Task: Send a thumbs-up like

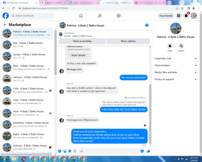Action: pos(148,151)
